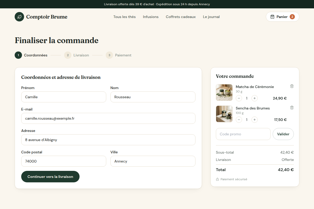Click the Comptoir Brume leaf logo

click(x=19, y=17)
